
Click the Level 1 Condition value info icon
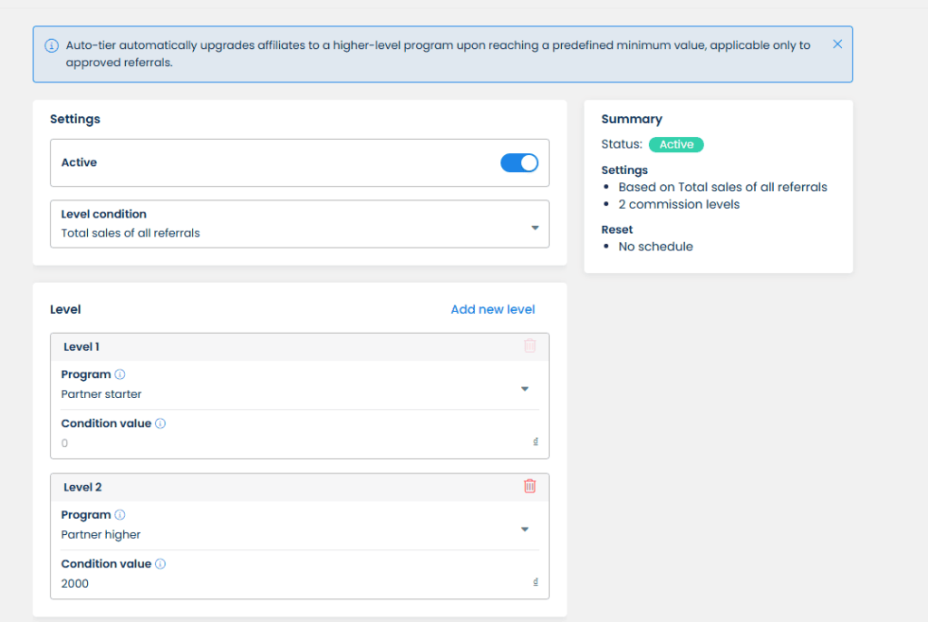(160, 423)
